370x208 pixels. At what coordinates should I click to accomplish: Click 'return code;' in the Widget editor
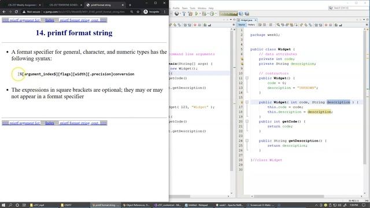tap(280, 127)
